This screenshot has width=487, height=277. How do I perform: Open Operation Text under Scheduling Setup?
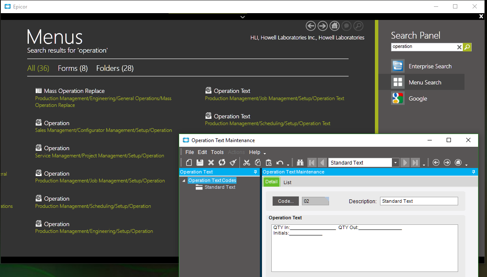click(x=232, y=116)
